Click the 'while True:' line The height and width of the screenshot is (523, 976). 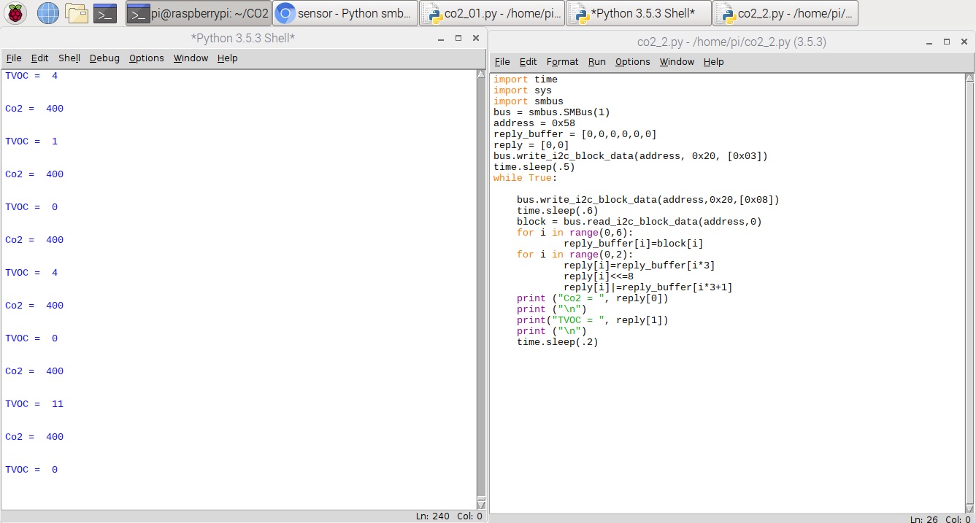(x=526, y=178)
